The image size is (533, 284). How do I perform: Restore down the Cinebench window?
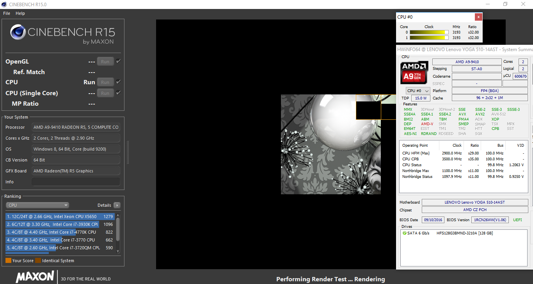505,4
